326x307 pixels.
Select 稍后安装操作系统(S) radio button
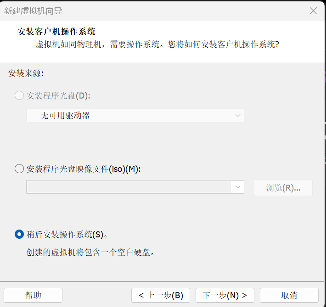(x=19, y=234)
